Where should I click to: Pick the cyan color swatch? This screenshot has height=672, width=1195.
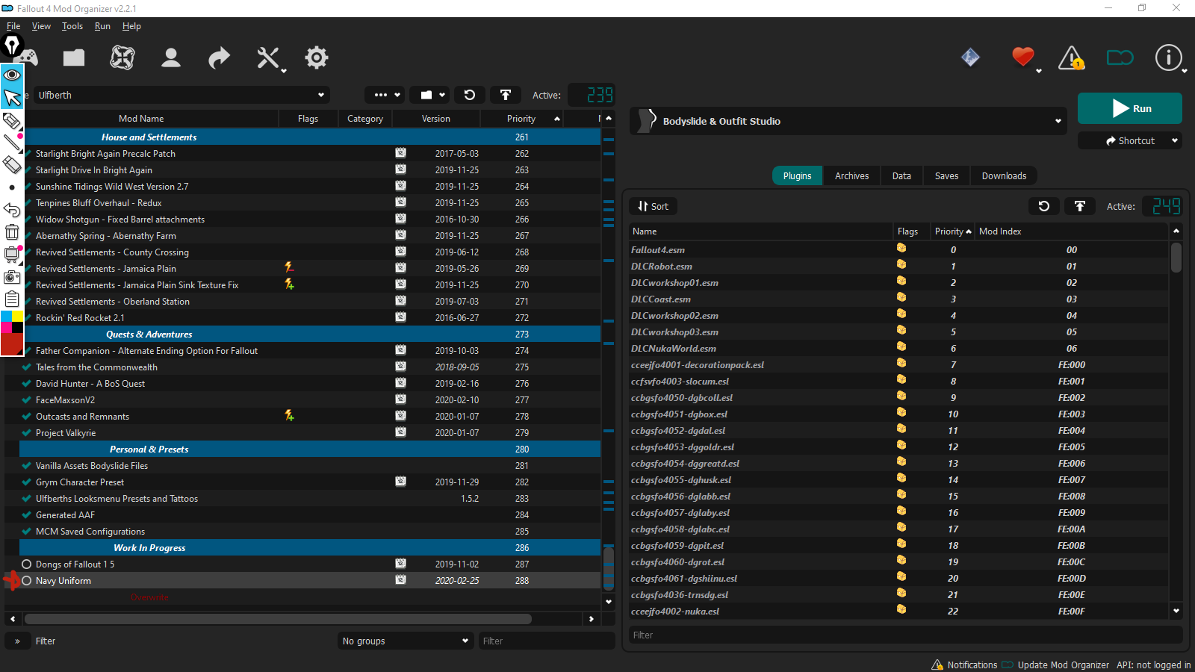pos(7,317)
